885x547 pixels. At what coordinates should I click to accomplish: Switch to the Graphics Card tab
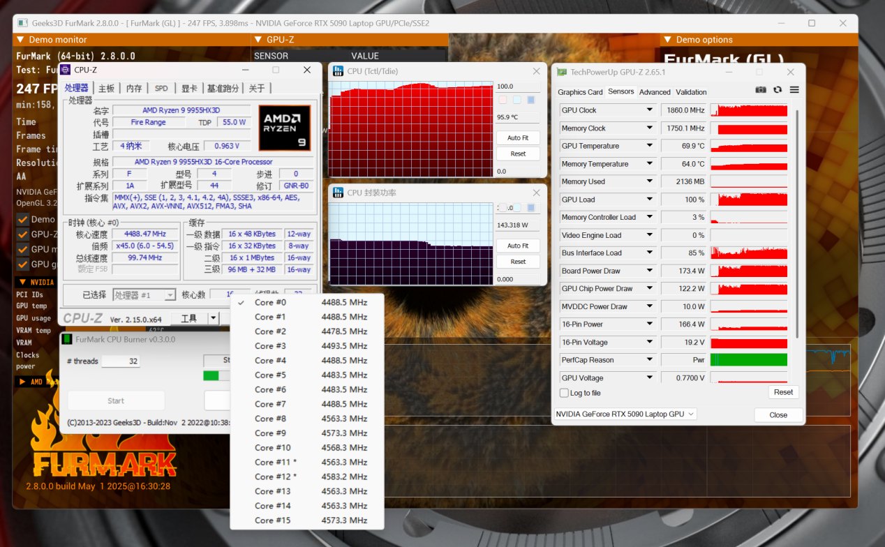click(580, 92)
